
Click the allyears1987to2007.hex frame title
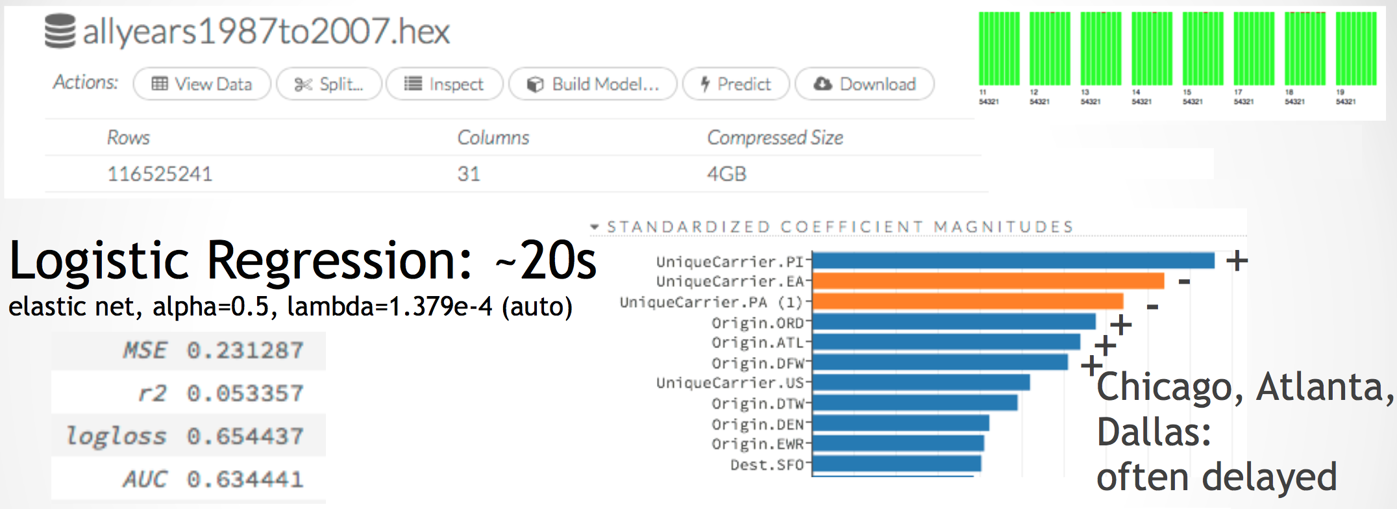click(x=266, y=31)
